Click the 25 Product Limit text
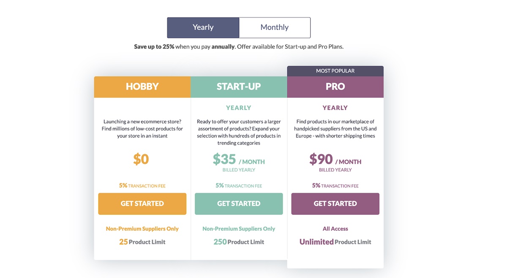Screen dimensions: 507x278 tap(142, 242)
